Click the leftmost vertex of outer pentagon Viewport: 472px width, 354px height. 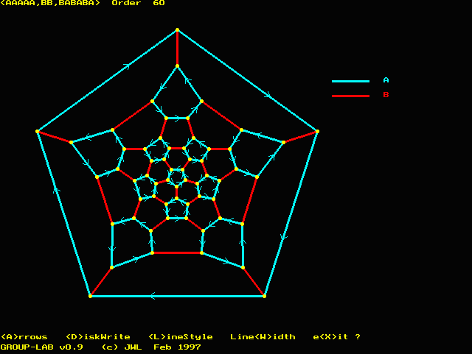pos(38,131)
